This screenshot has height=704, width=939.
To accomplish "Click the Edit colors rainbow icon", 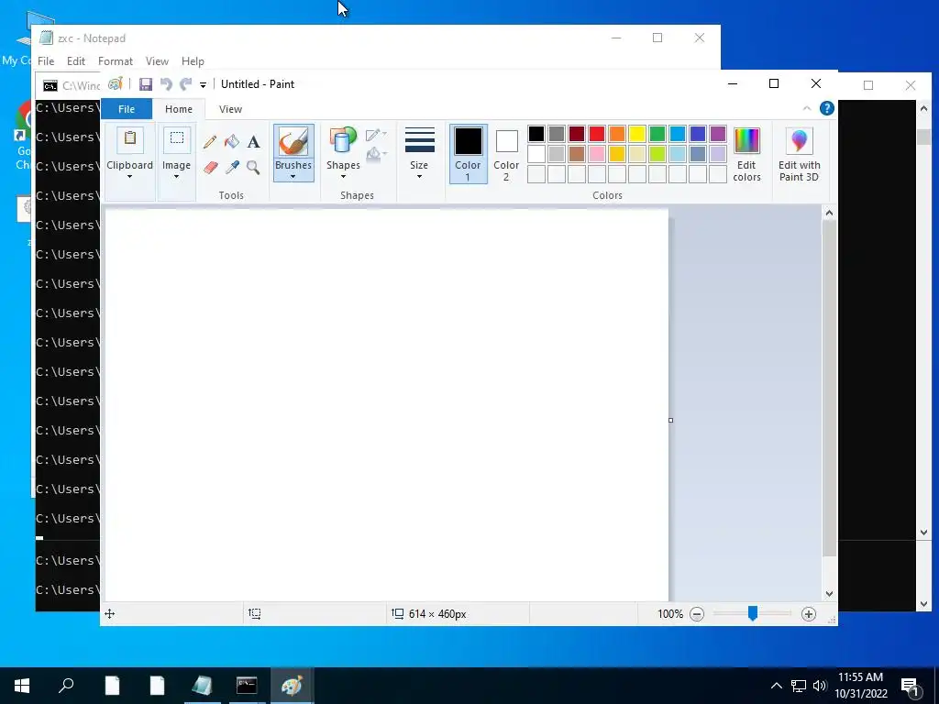I will 746,141.
